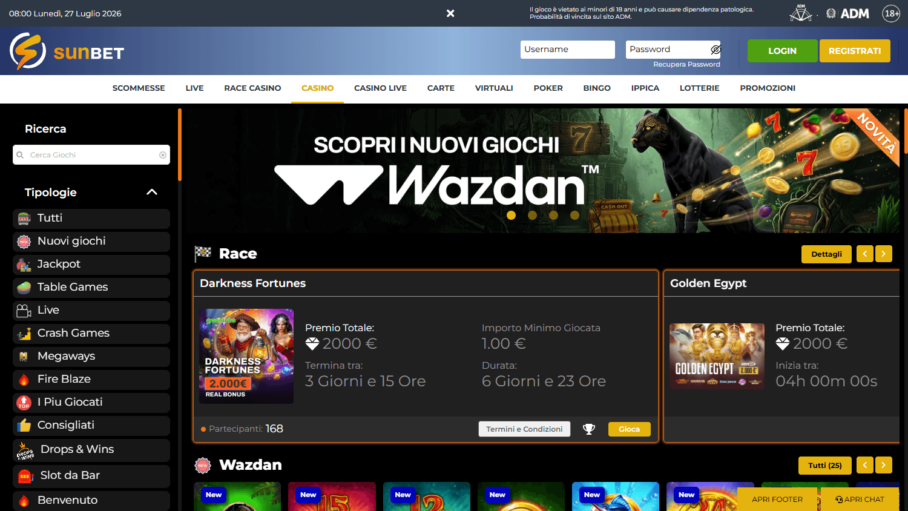
Task: Click the Sunbet logo
Action: tap(67, 51)
